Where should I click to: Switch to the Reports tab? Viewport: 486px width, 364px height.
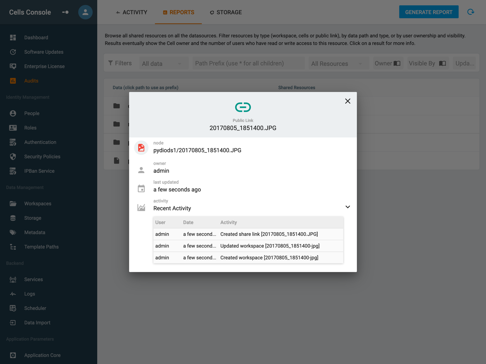click(x=178, y=12)
